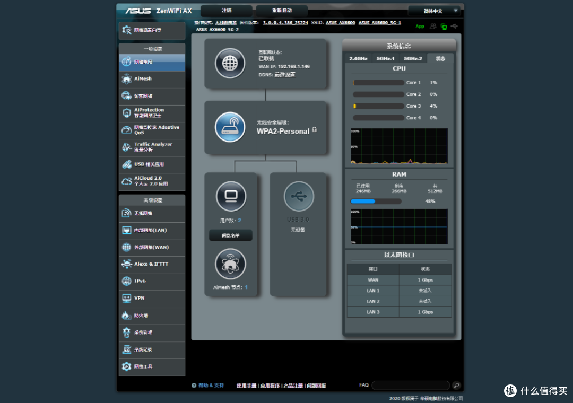Screen dimensions: 573x403
Task: Open the 产品注册 product registration link
Action: (x=293, y=386)
